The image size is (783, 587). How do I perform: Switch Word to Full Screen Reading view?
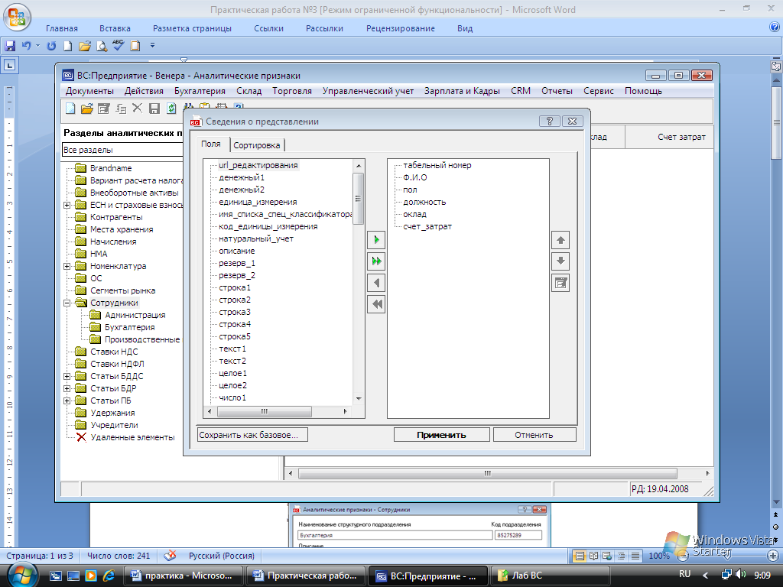pos(593,556)
